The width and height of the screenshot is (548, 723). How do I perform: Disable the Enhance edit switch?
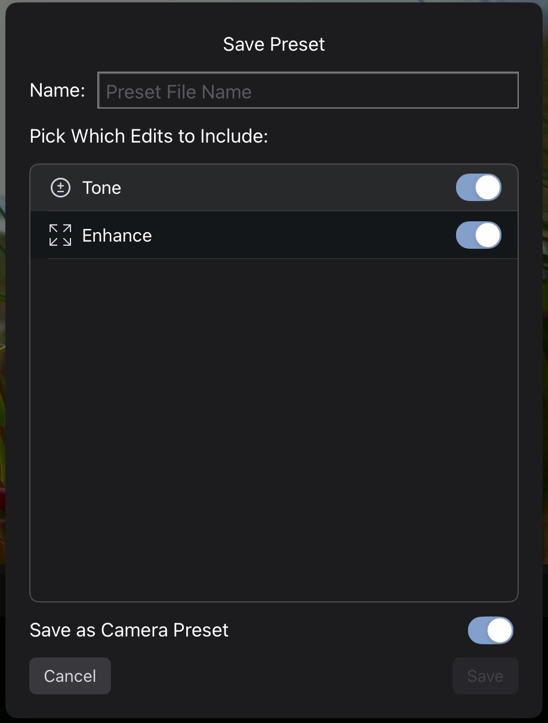coord(478,235)
